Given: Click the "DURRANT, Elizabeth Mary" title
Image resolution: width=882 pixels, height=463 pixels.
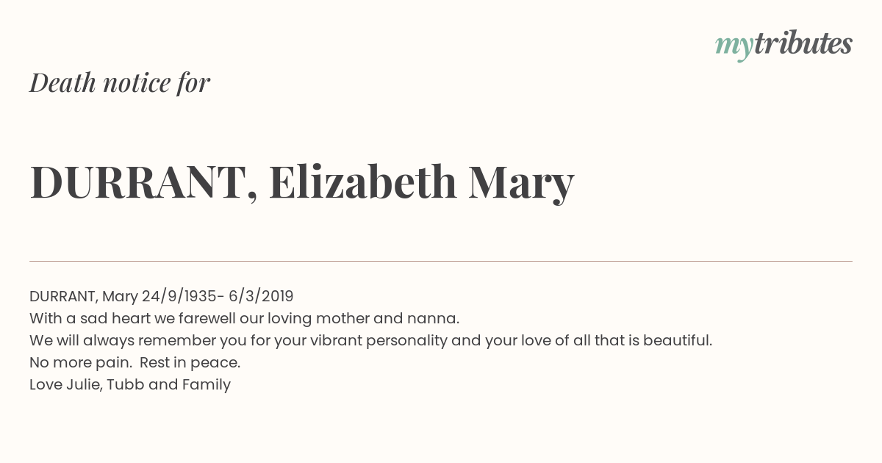Looking at the screenshot, I should point(301,182).
